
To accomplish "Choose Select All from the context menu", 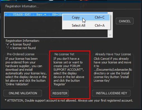I will tap(86, 26).
